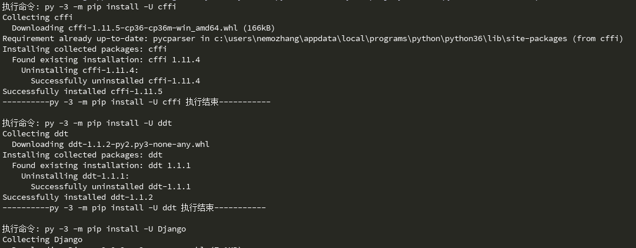Image resolution: width=636 pixels, height=248 pixels.
Task: Click 'Successfully uninstalled cffi-1.11.4' line
Action: tap(115, 81)
